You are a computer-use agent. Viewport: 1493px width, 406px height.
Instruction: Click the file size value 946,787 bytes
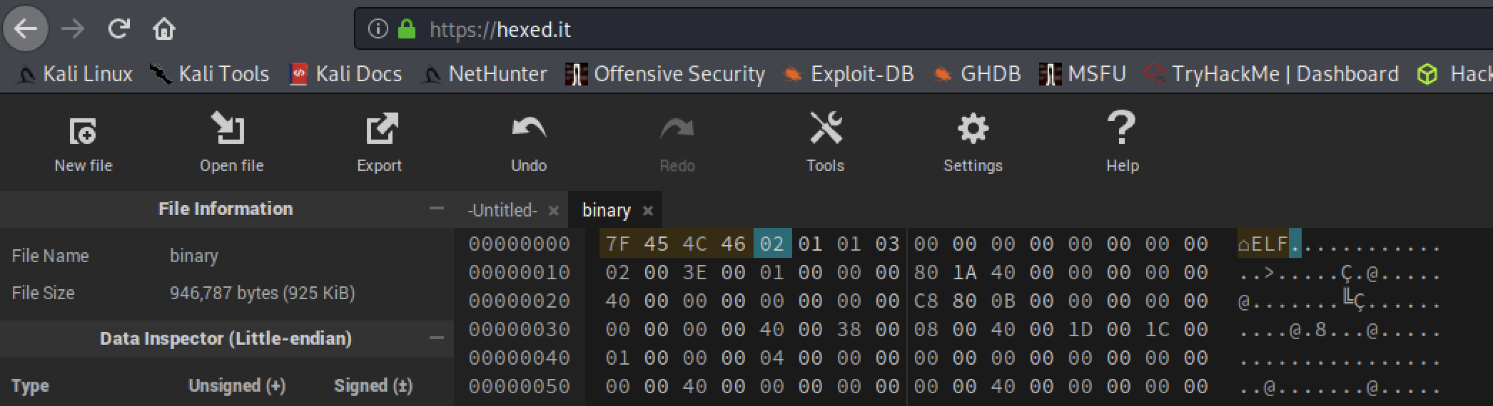[262, 293]
